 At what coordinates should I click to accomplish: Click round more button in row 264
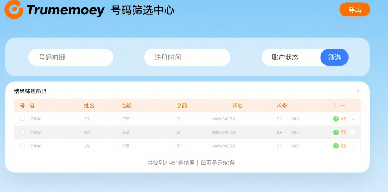353,132
